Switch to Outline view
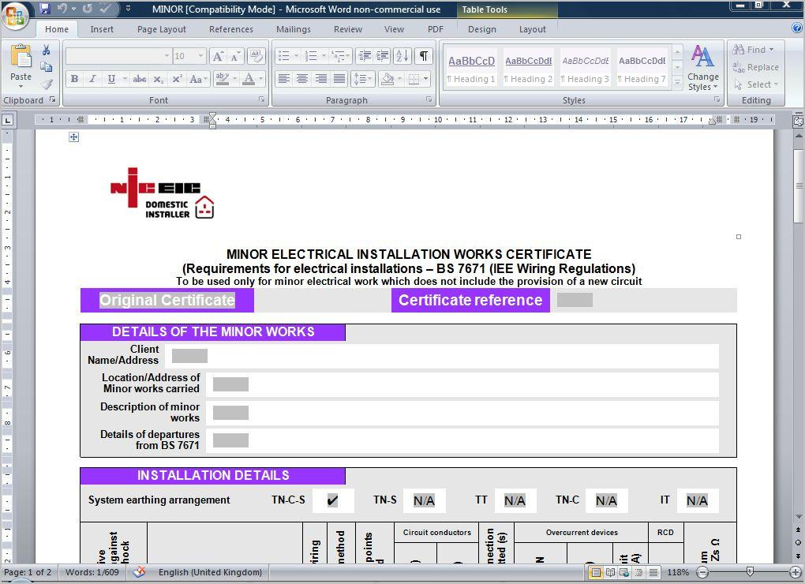Image resolution: width=805 pixels, height=584 pixels. coord(638,572)
